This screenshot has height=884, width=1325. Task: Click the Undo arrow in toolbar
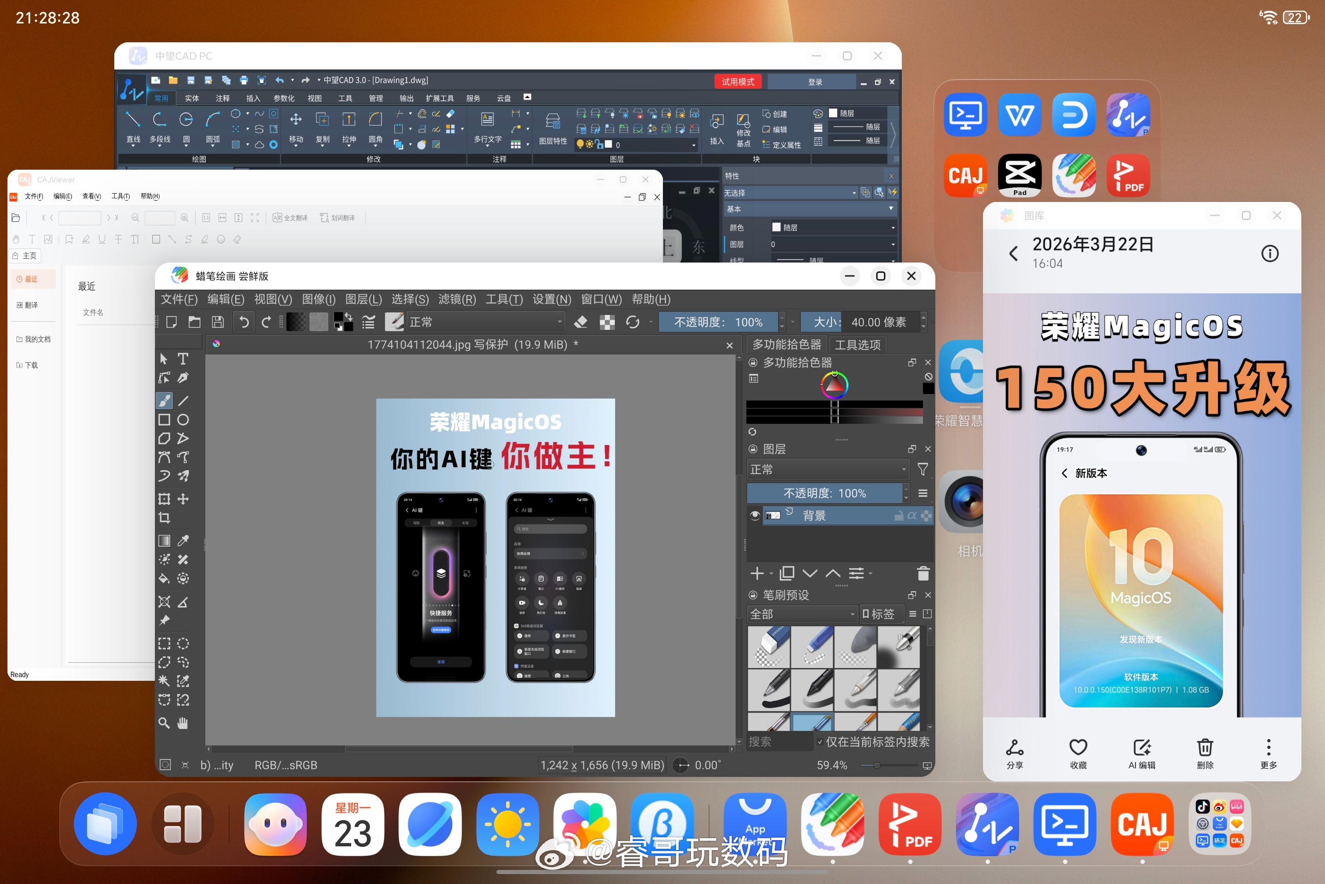point(244,322)
